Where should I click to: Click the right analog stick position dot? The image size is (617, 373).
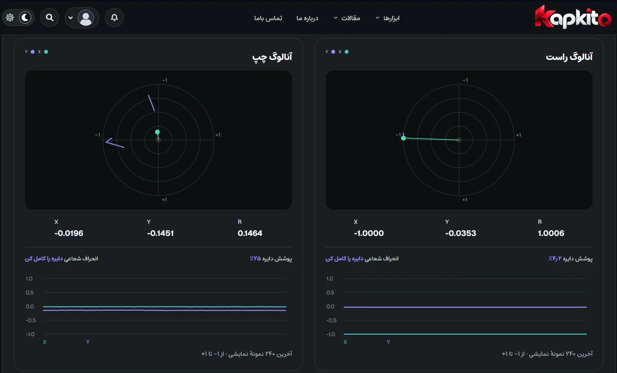(x=403, y=138)
